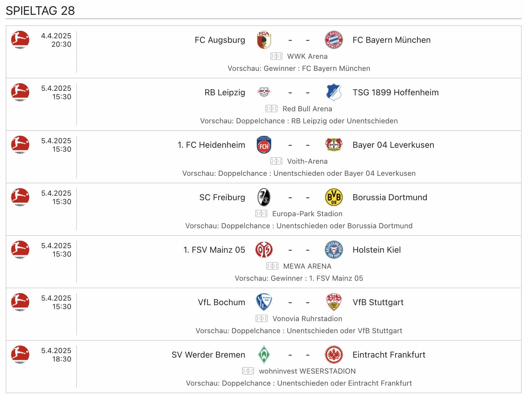
Task: Click the Vorschau prediction for Mainz 05 match
Action: click(x=299, y=278)
